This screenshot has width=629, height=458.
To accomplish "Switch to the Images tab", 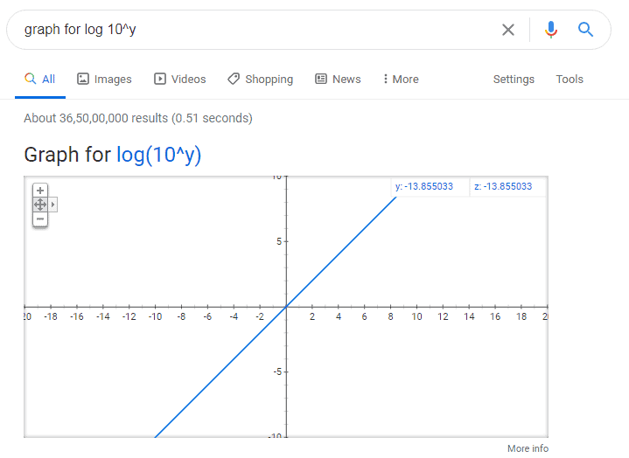I will [104, 80].
